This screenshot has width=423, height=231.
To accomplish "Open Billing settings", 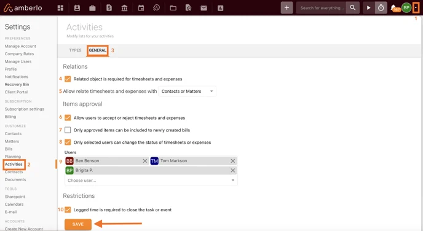I will pyautogui.click(x=10, y=117).
